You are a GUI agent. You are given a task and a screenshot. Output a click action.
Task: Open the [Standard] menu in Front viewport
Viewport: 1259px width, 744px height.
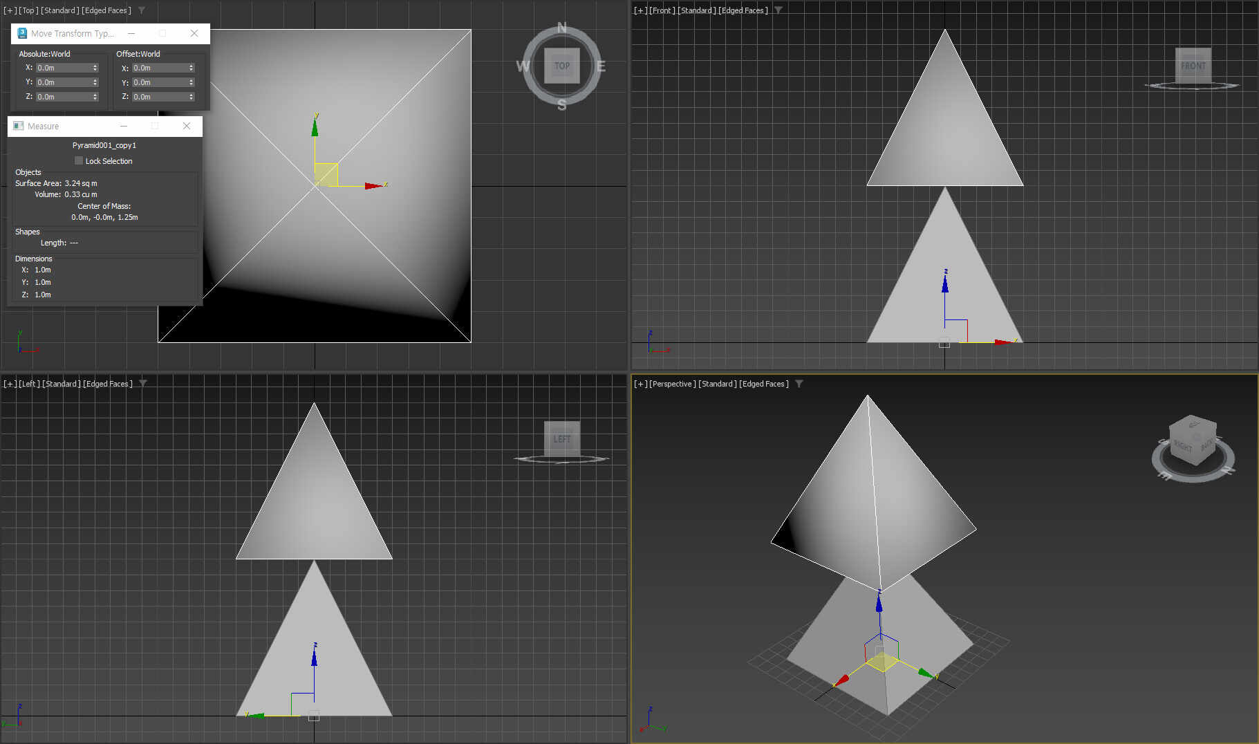[697, 10]
